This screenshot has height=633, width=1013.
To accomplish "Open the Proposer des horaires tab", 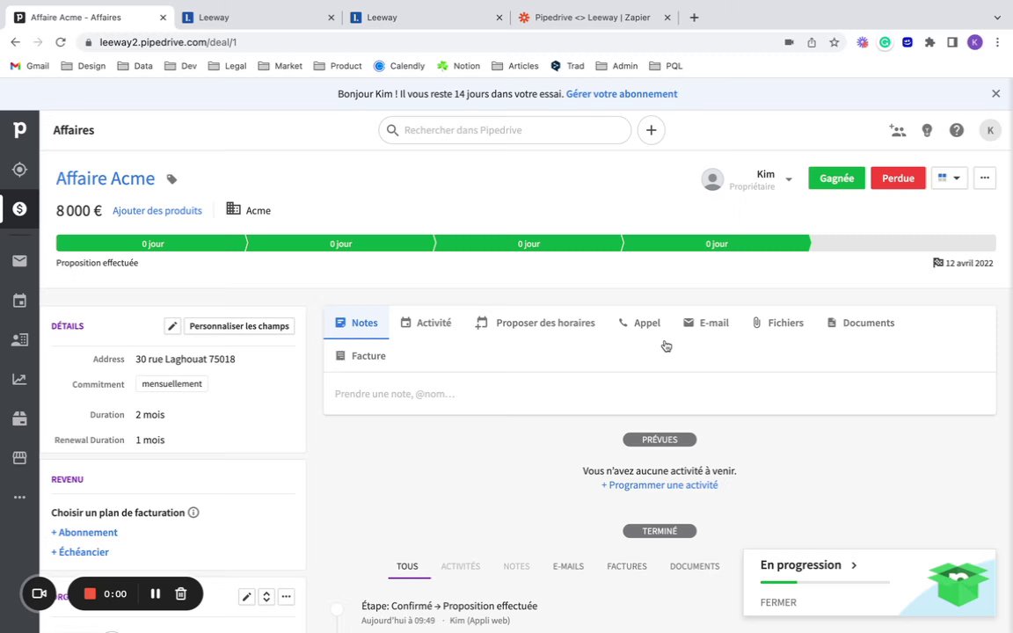I will [535, 323].
